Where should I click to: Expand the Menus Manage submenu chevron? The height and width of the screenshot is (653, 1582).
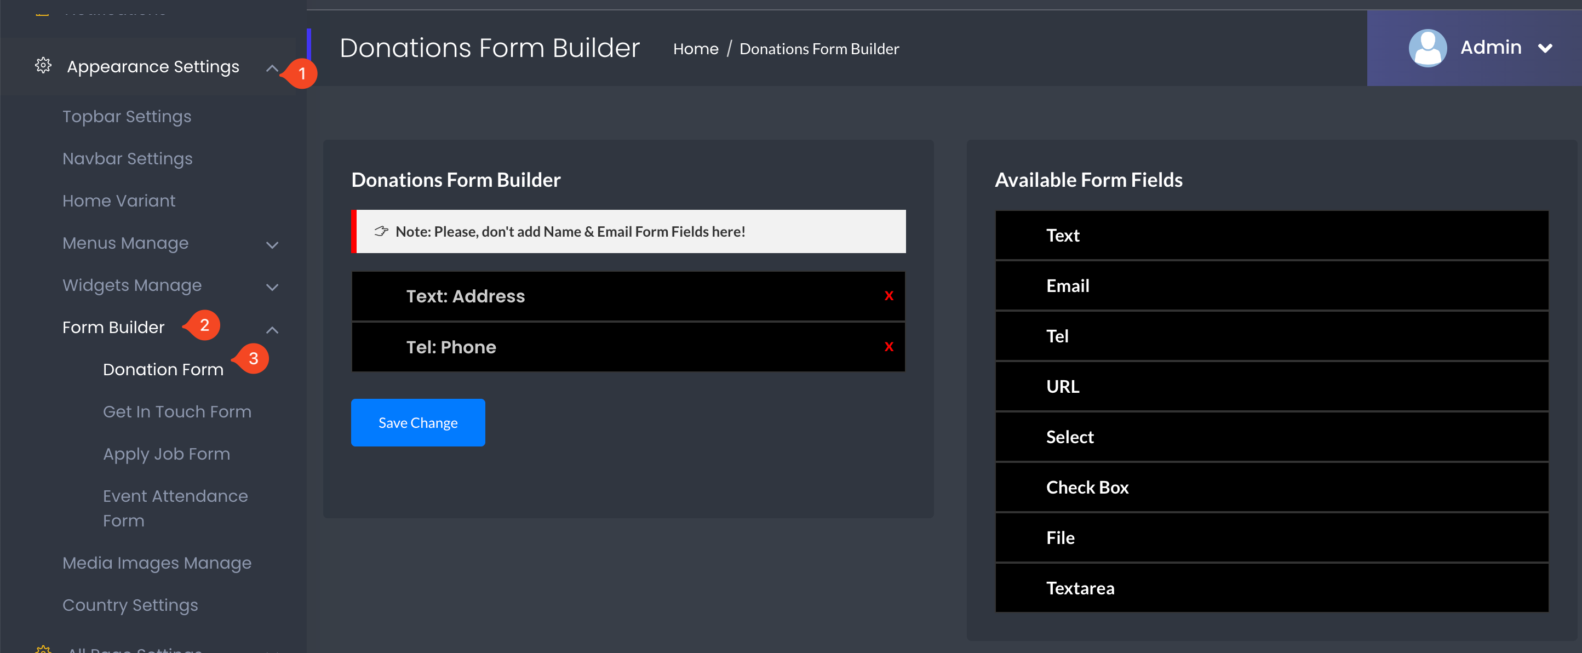click(272, 245)
